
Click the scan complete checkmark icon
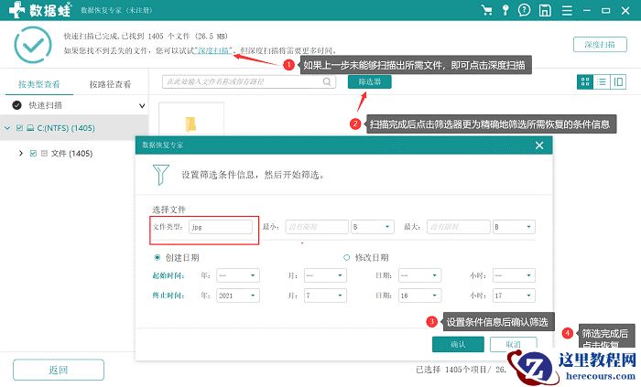click(x=33, y=45)
